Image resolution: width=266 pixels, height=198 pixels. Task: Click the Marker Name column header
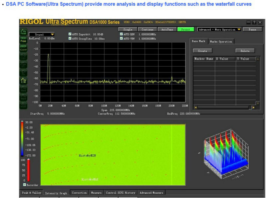[204, 59]
